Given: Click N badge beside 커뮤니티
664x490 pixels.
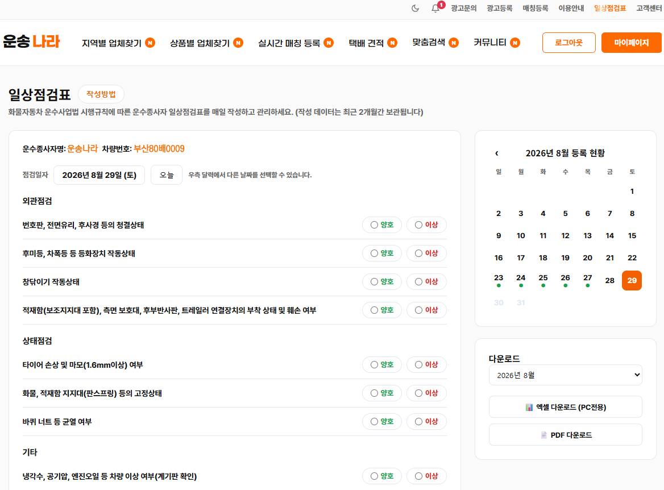Looking at the screenshot, I should pos(515,43).
